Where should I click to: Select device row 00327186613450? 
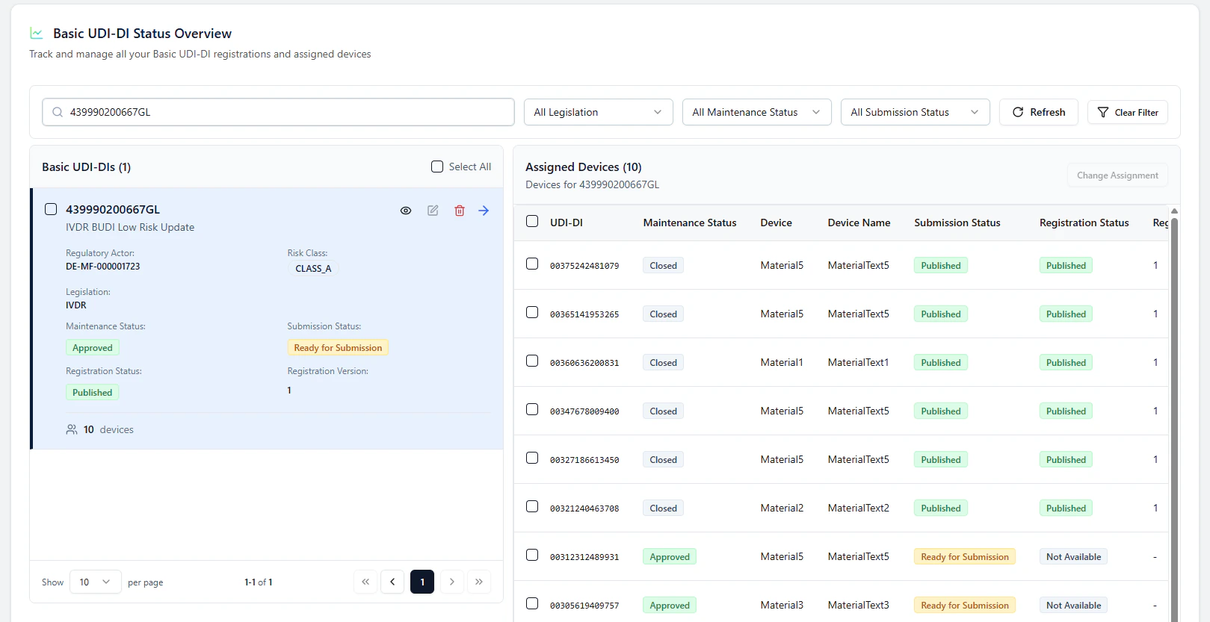(532, 458)
